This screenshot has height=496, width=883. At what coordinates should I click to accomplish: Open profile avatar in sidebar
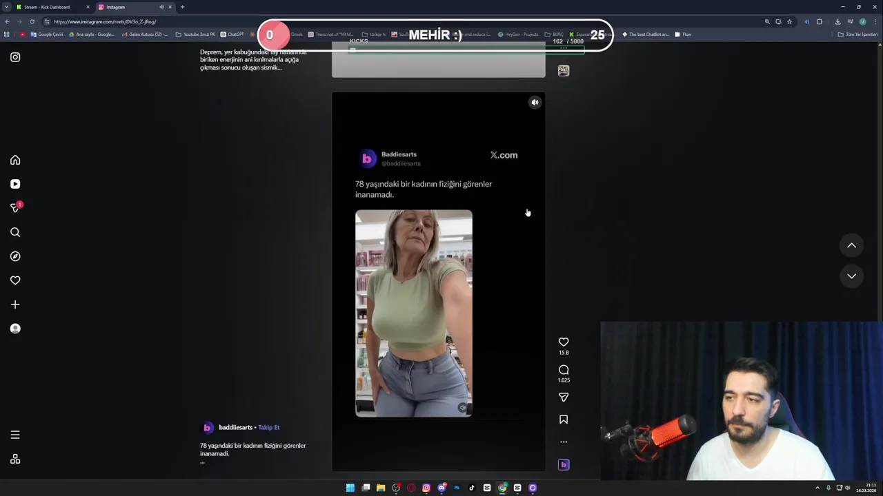[15, 329]
